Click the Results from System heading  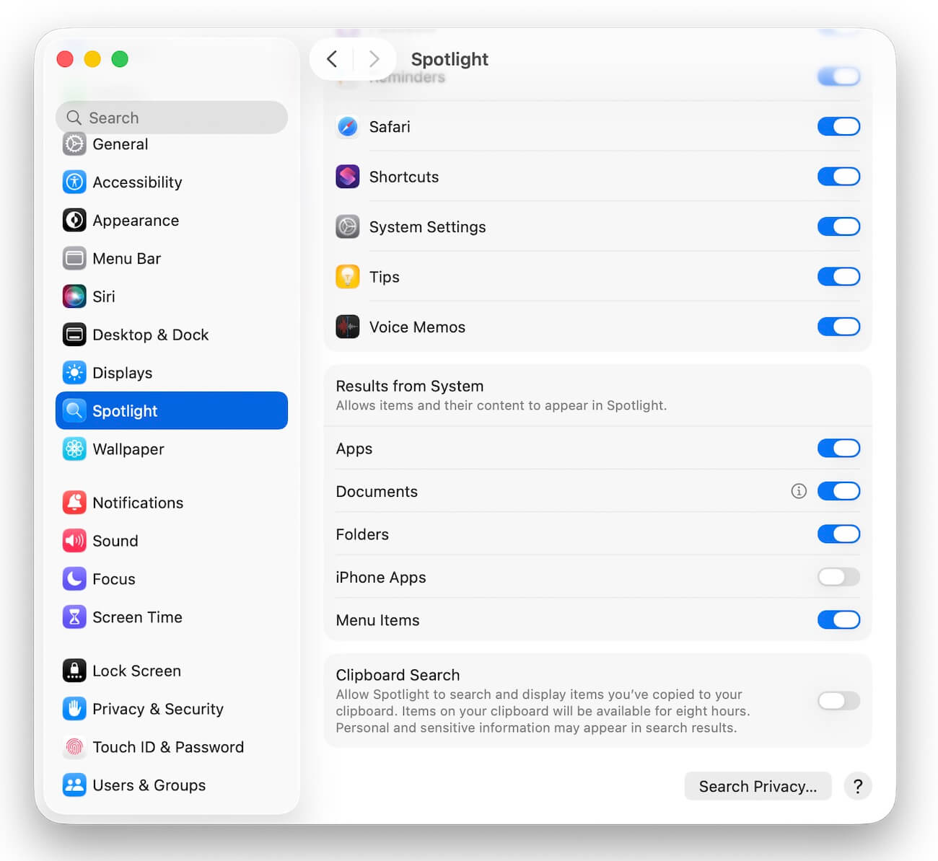pyautogui.click(x=409, y=387)
